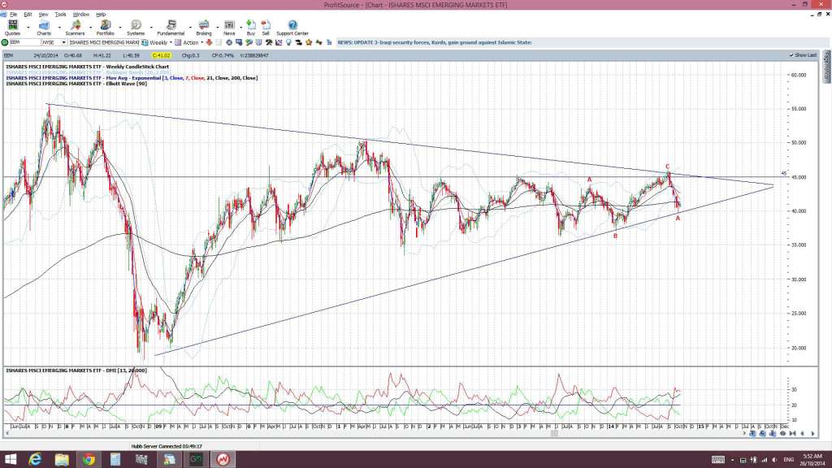Open the Support Center

coord(292,28)
